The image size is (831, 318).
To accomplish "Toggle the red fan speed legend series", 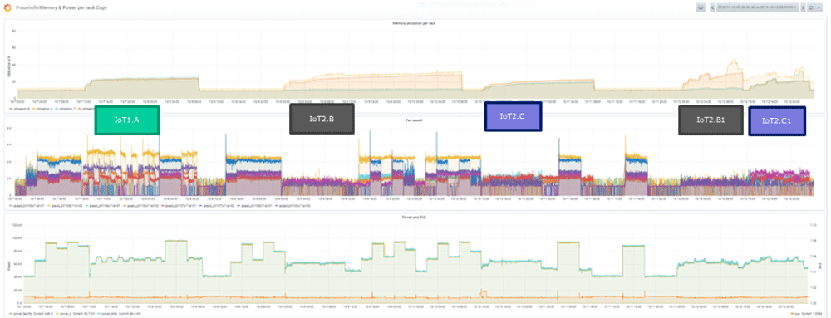I will tap(179, 205).
